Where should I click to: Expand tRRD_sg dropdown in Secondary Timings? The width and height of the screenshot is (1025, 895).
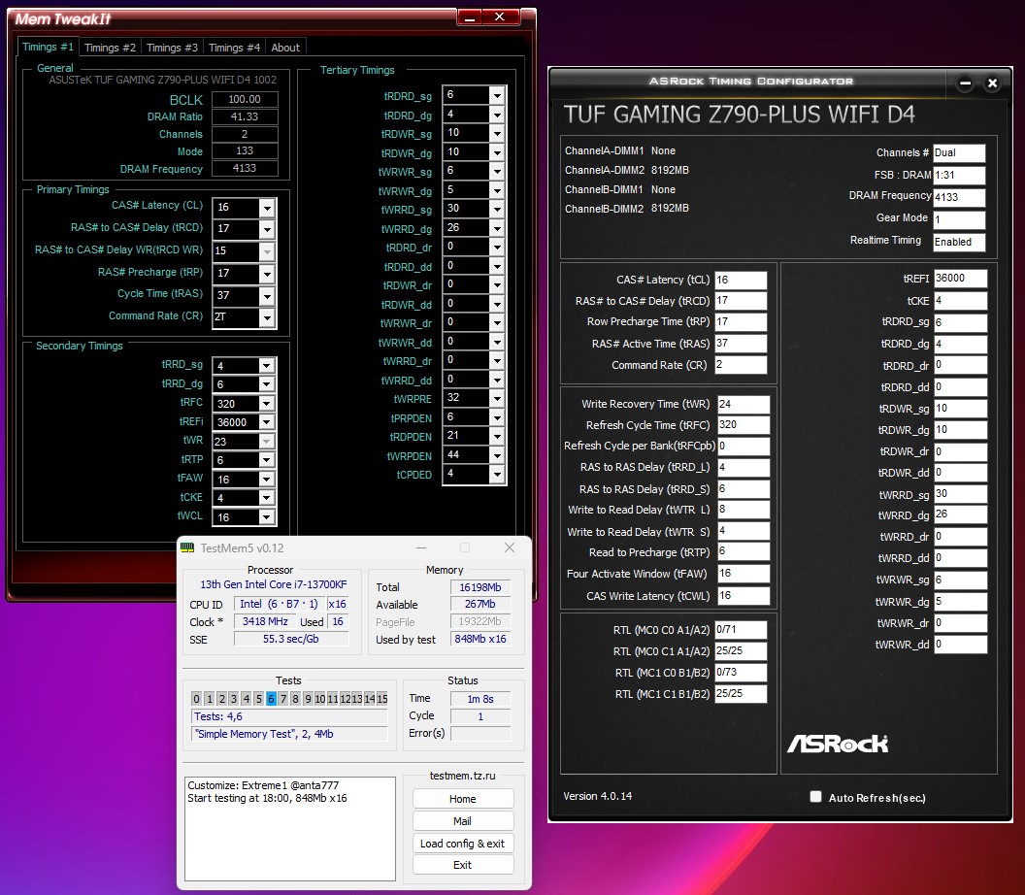(266, 365)
